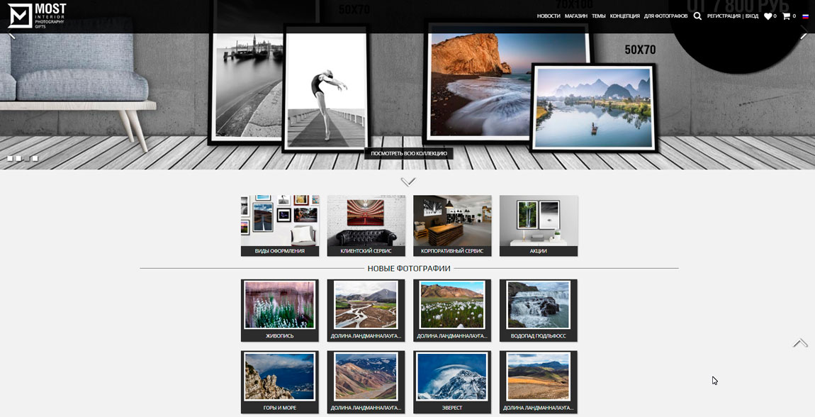This screenshot has height=417, width=815.
Task: Open the favorites heart icon
Action: 768,16
